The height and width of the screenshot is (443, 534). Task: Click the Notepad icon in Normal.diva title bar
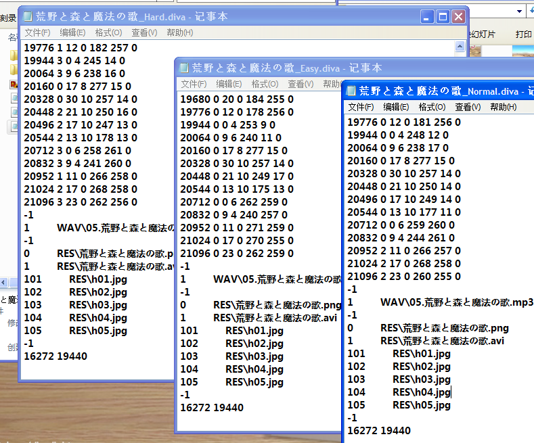[351, 91]
